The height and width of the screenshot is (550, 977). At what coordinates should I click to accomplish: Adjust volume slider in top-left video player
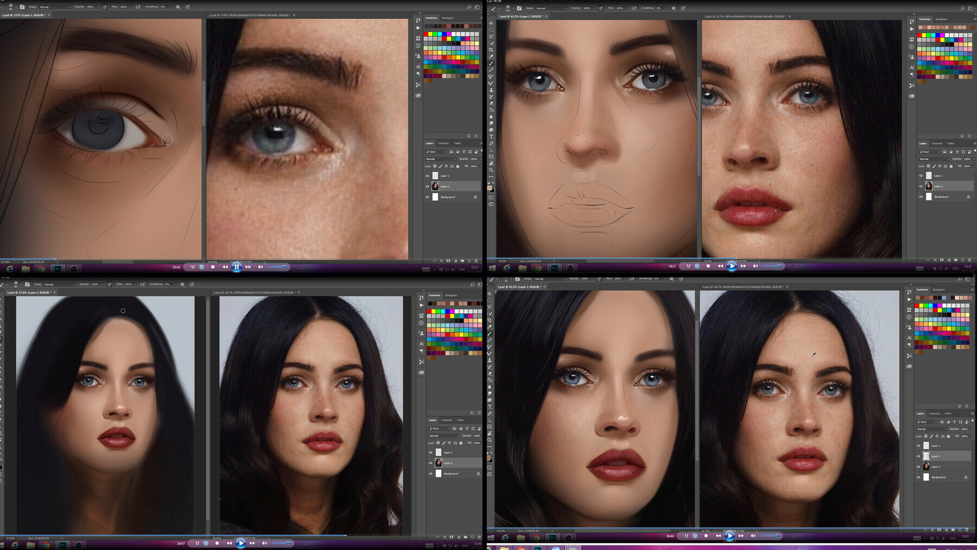(277, 267)
